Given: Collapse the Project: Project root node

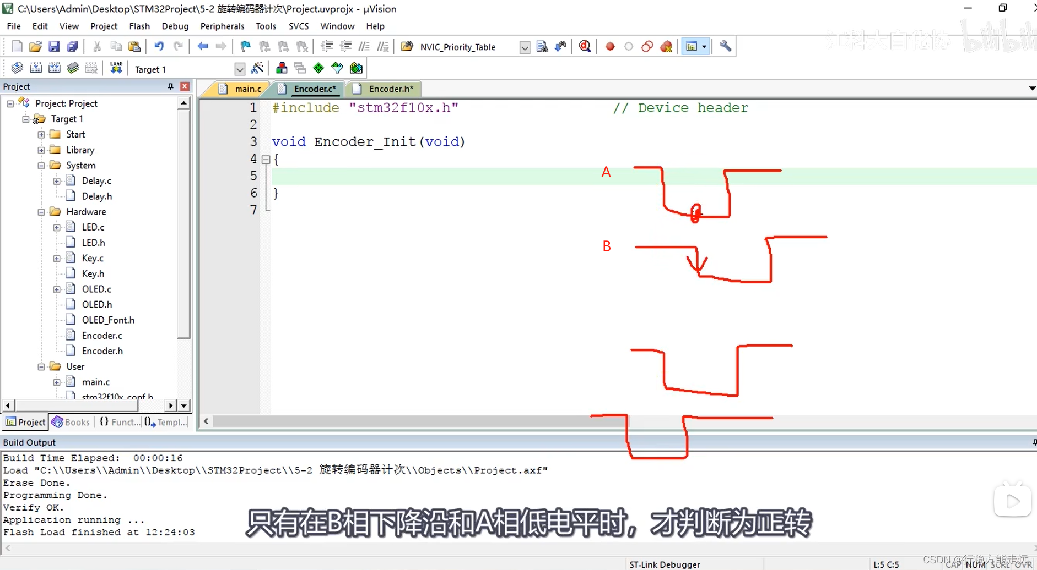Looking at the screenshot, I should tap(10, 103).
